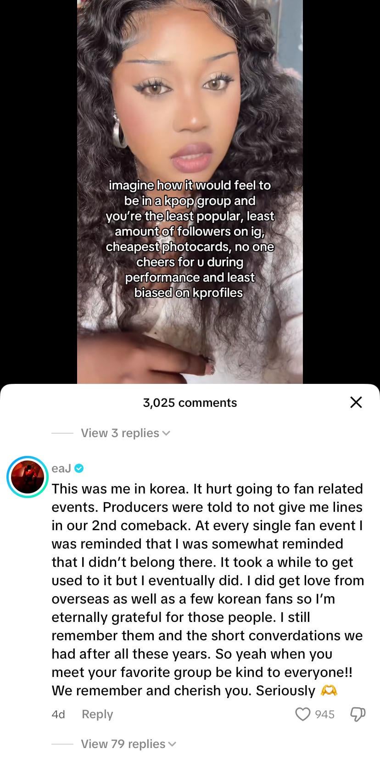Open eaJ's circular profile picture
This screenshot has width=380, height=765.
pyautogui.click(x=28, y=477)
